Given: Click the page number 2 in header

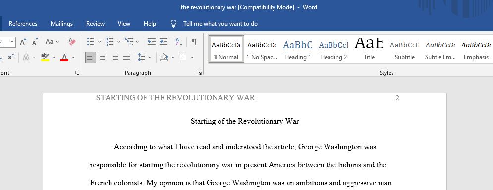Looking at the screenshot, I should 397,98.
